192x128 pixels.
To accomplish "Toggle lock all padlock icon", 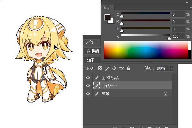I will point(128,68).
